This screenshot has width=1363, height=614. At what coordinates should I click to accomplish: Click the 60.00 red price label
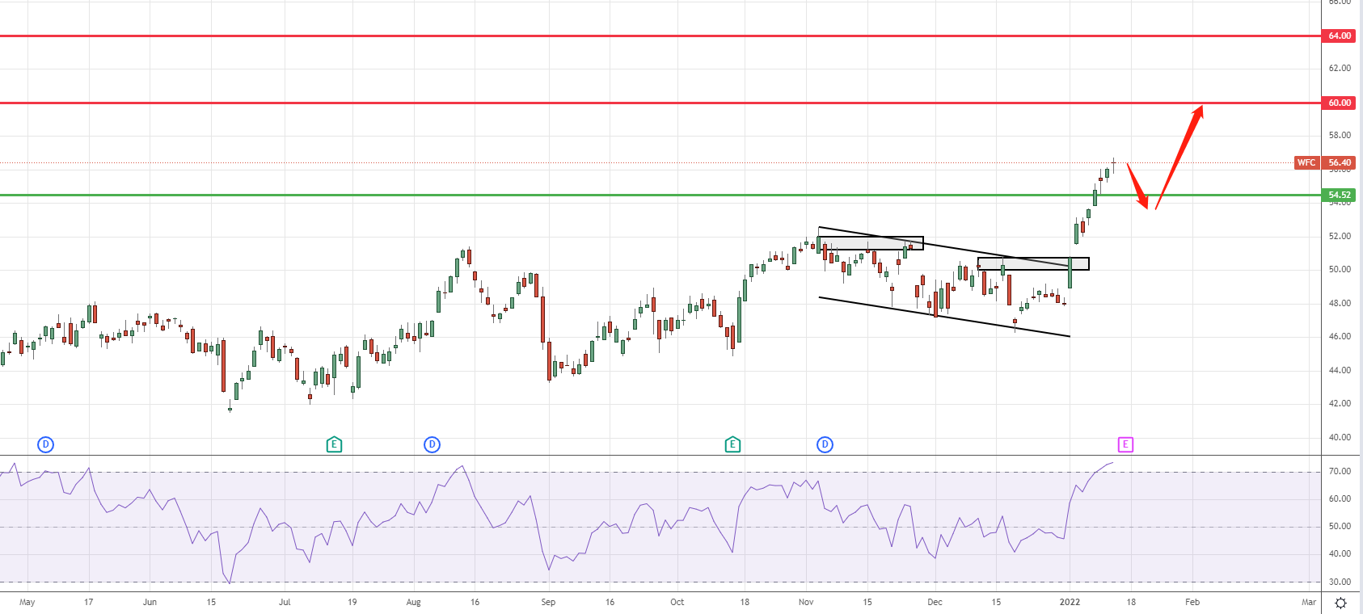pos(1340,103)
